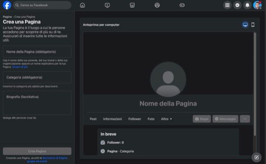Click the In breve heading
This screenshot has height=164, width=266.
tap(109, 134)
